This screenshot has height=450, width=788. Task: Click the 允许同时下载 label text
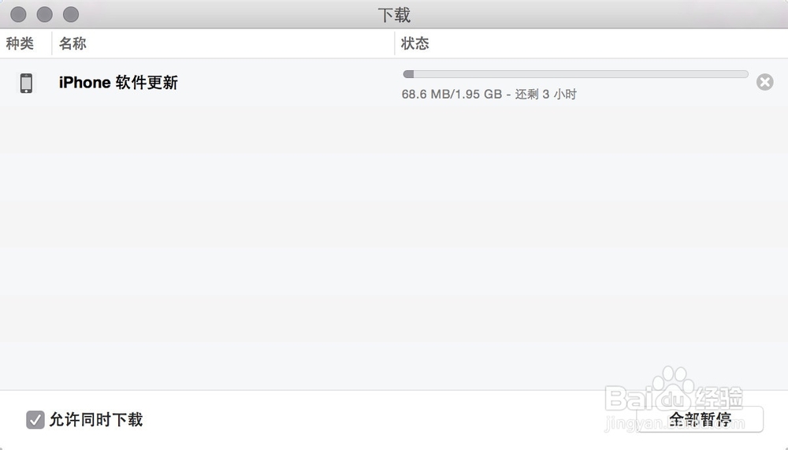(96, 419)
